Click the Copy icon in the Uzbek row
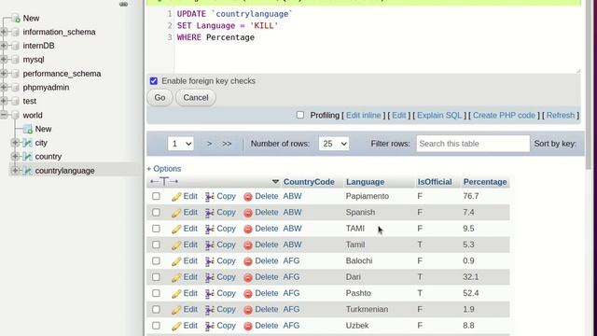 click(x=209, y=326)
